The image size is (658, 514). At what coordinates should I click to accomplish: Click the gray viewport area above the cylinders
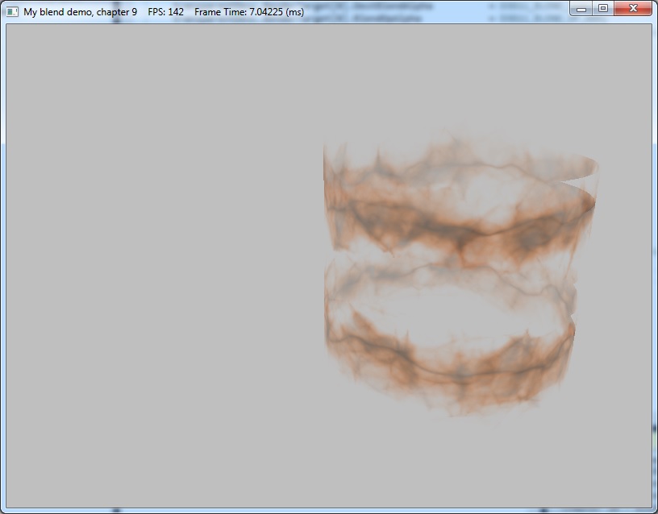[452, 77]
